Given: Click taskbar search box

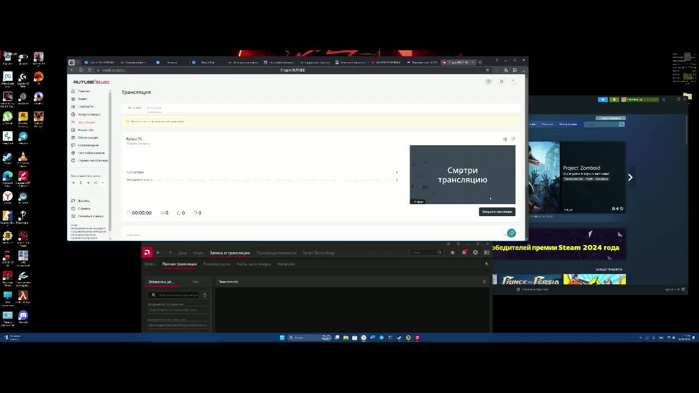Looking at the screenshot, I should 310,337.
